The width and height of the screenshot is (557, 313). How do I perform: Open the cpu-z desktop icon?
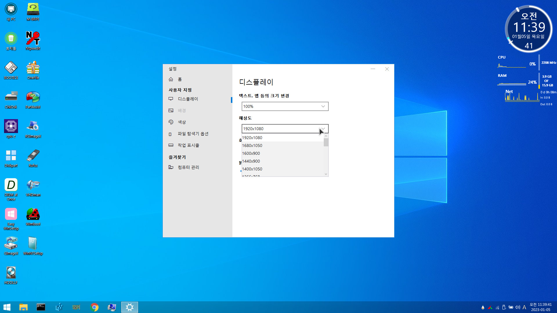click(x=11, y=129)
